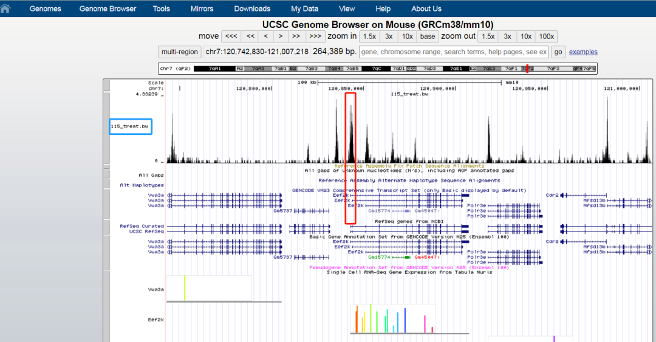Click the Scale label of the base position track
Screen dimensions: 656x342
[155, 83]
